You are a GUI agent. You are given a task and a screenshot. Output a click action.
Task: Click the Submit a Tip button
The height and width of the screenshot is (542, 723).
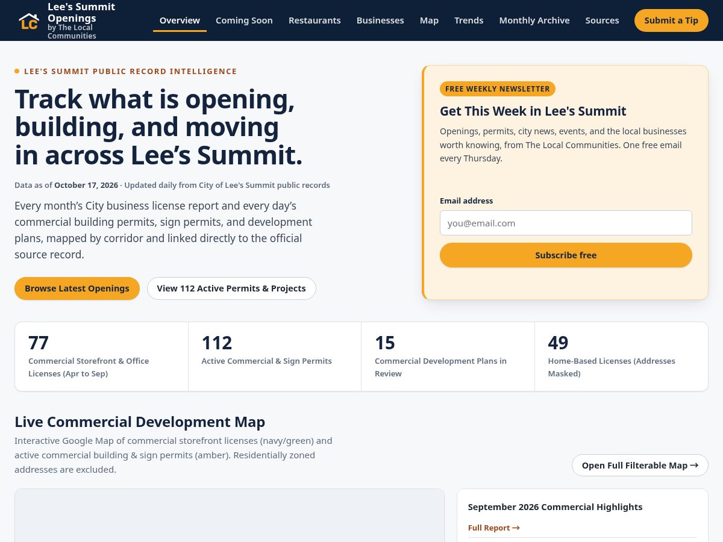tap(671, 20)
